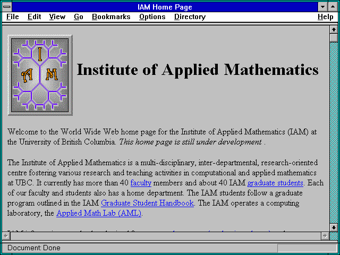Click the IAM logo image
The width and height of the screenshot is (340, 255).
point(40,75)
